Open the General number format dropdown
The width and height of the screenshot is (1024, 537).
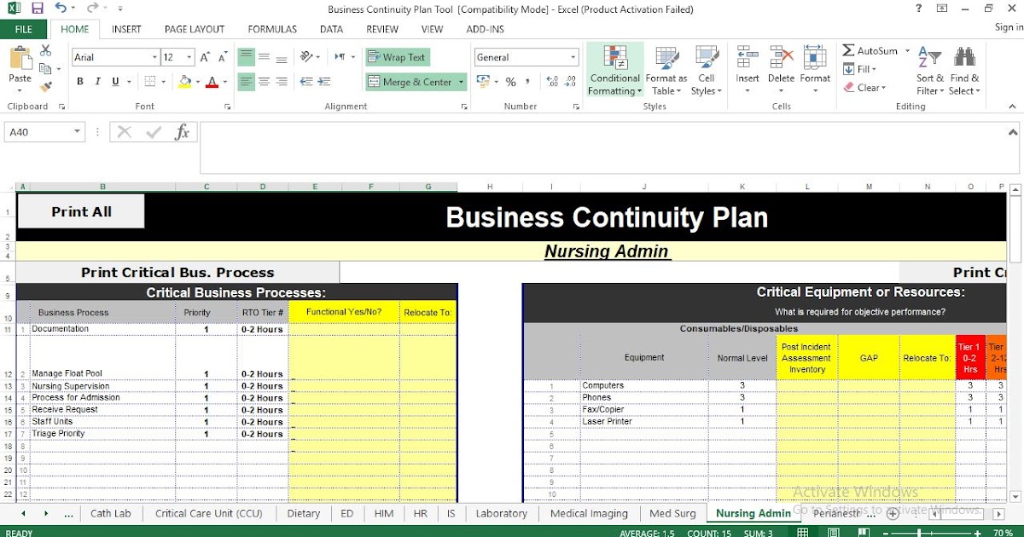pyautogui.click(x=573, y=57)
